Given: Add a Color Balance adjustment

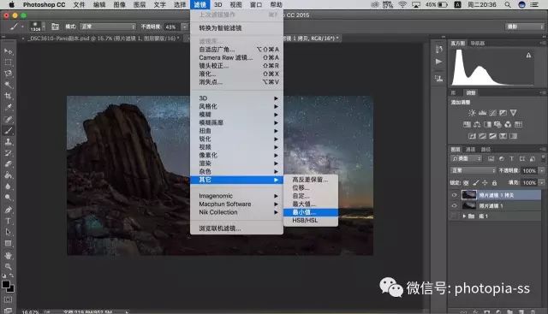Looking at the screenshot, I should (477, 124).
